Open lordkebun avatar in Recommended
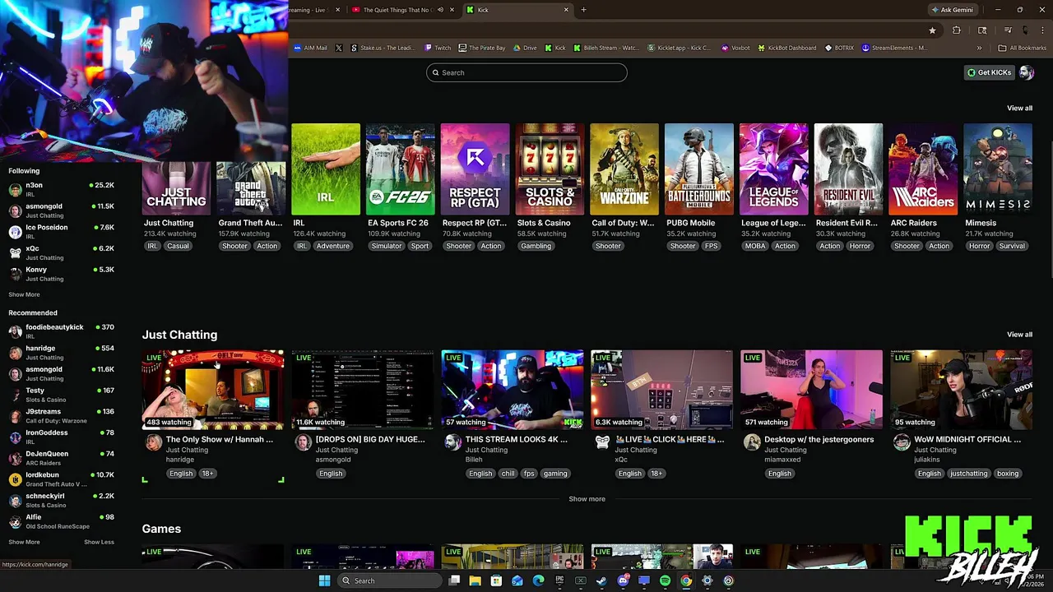1053x592 pixels. (x=15, y=479)
